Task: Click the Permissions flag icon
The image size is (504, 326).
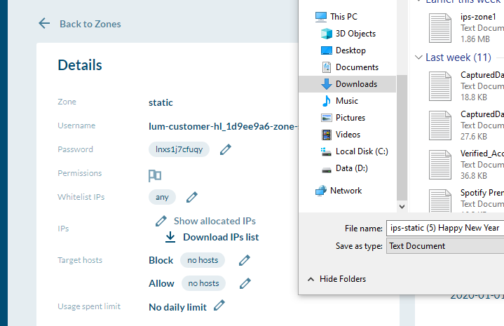Action: (155, 175)
